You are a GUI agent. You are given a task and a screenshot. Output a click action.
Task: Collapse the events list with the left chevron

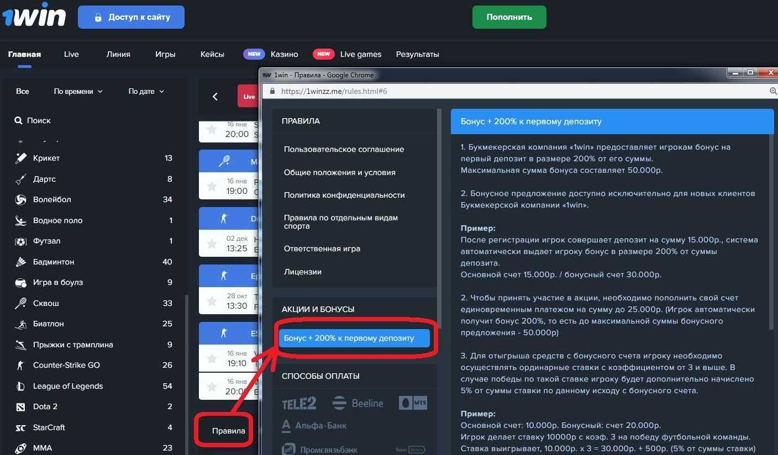coord(215,96)
